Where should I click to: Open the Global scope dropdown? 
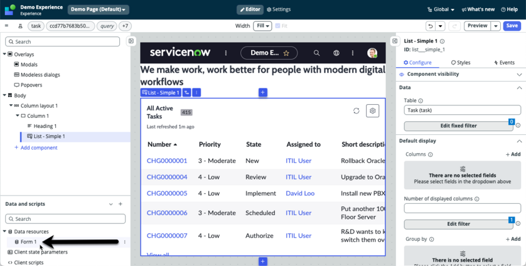[x=441, y=9]
